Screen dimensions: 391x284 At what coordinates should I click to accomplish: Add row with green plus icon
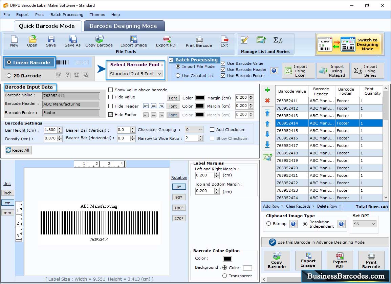click(267, 90)
